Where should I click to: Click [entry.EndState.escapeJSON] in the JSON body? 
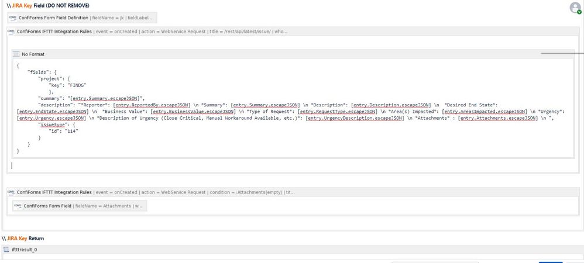[53, 111]
